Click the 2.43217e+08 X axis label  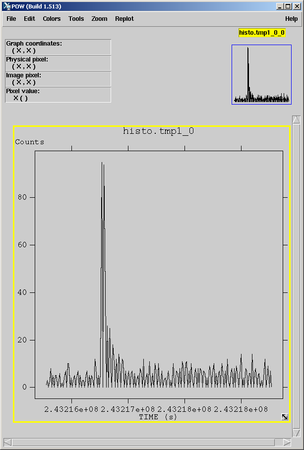pos(128,409)
